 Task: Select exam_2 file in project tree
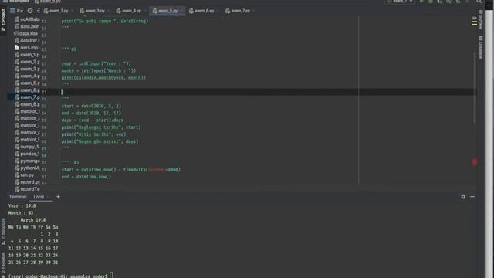pos(27,62)
